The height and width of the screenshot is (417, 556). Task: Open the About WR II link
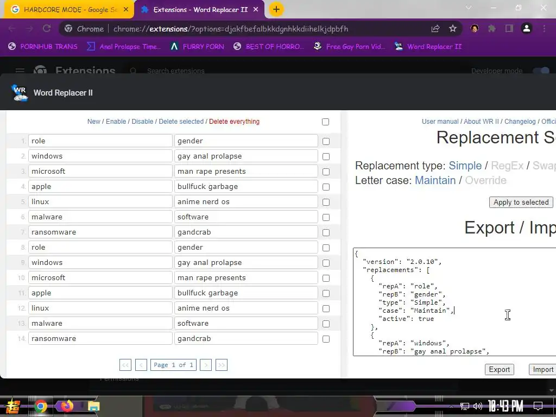click(x=481, y=121)
